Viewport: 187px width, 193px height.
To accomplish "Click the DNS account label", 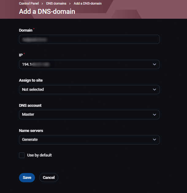I will [30, 106].
